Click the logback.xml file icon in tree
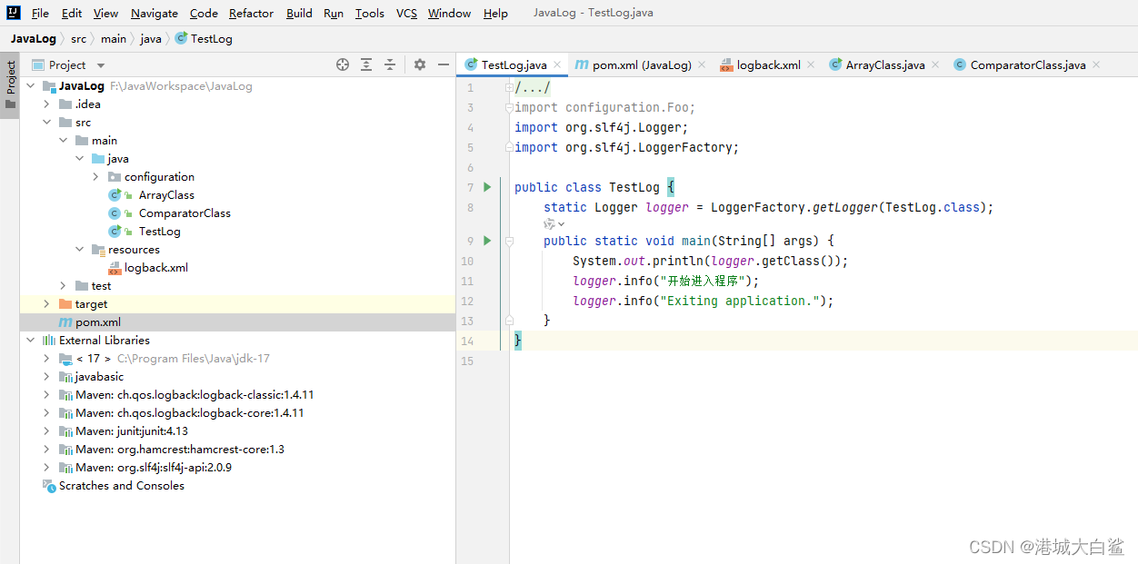Image resolution: width=1138 pixels, height=564 pixels. coord(115,268)
